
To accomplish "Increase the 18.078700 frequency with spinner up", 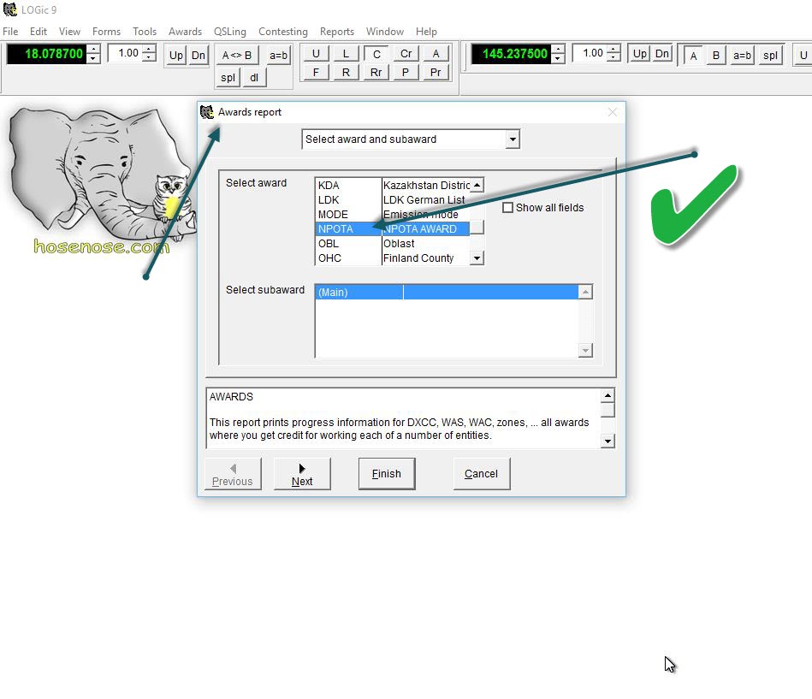I will pos(93,49).
